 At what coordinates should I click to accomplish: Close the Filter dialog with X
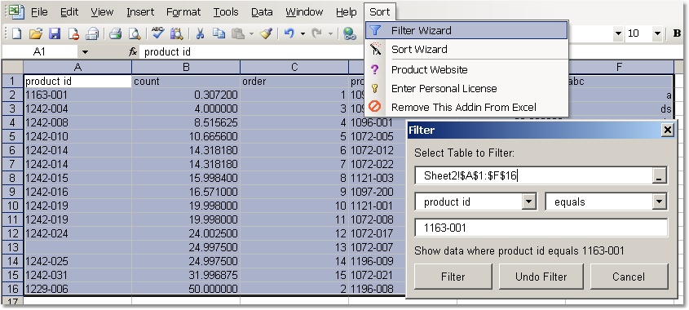[667, 131]
